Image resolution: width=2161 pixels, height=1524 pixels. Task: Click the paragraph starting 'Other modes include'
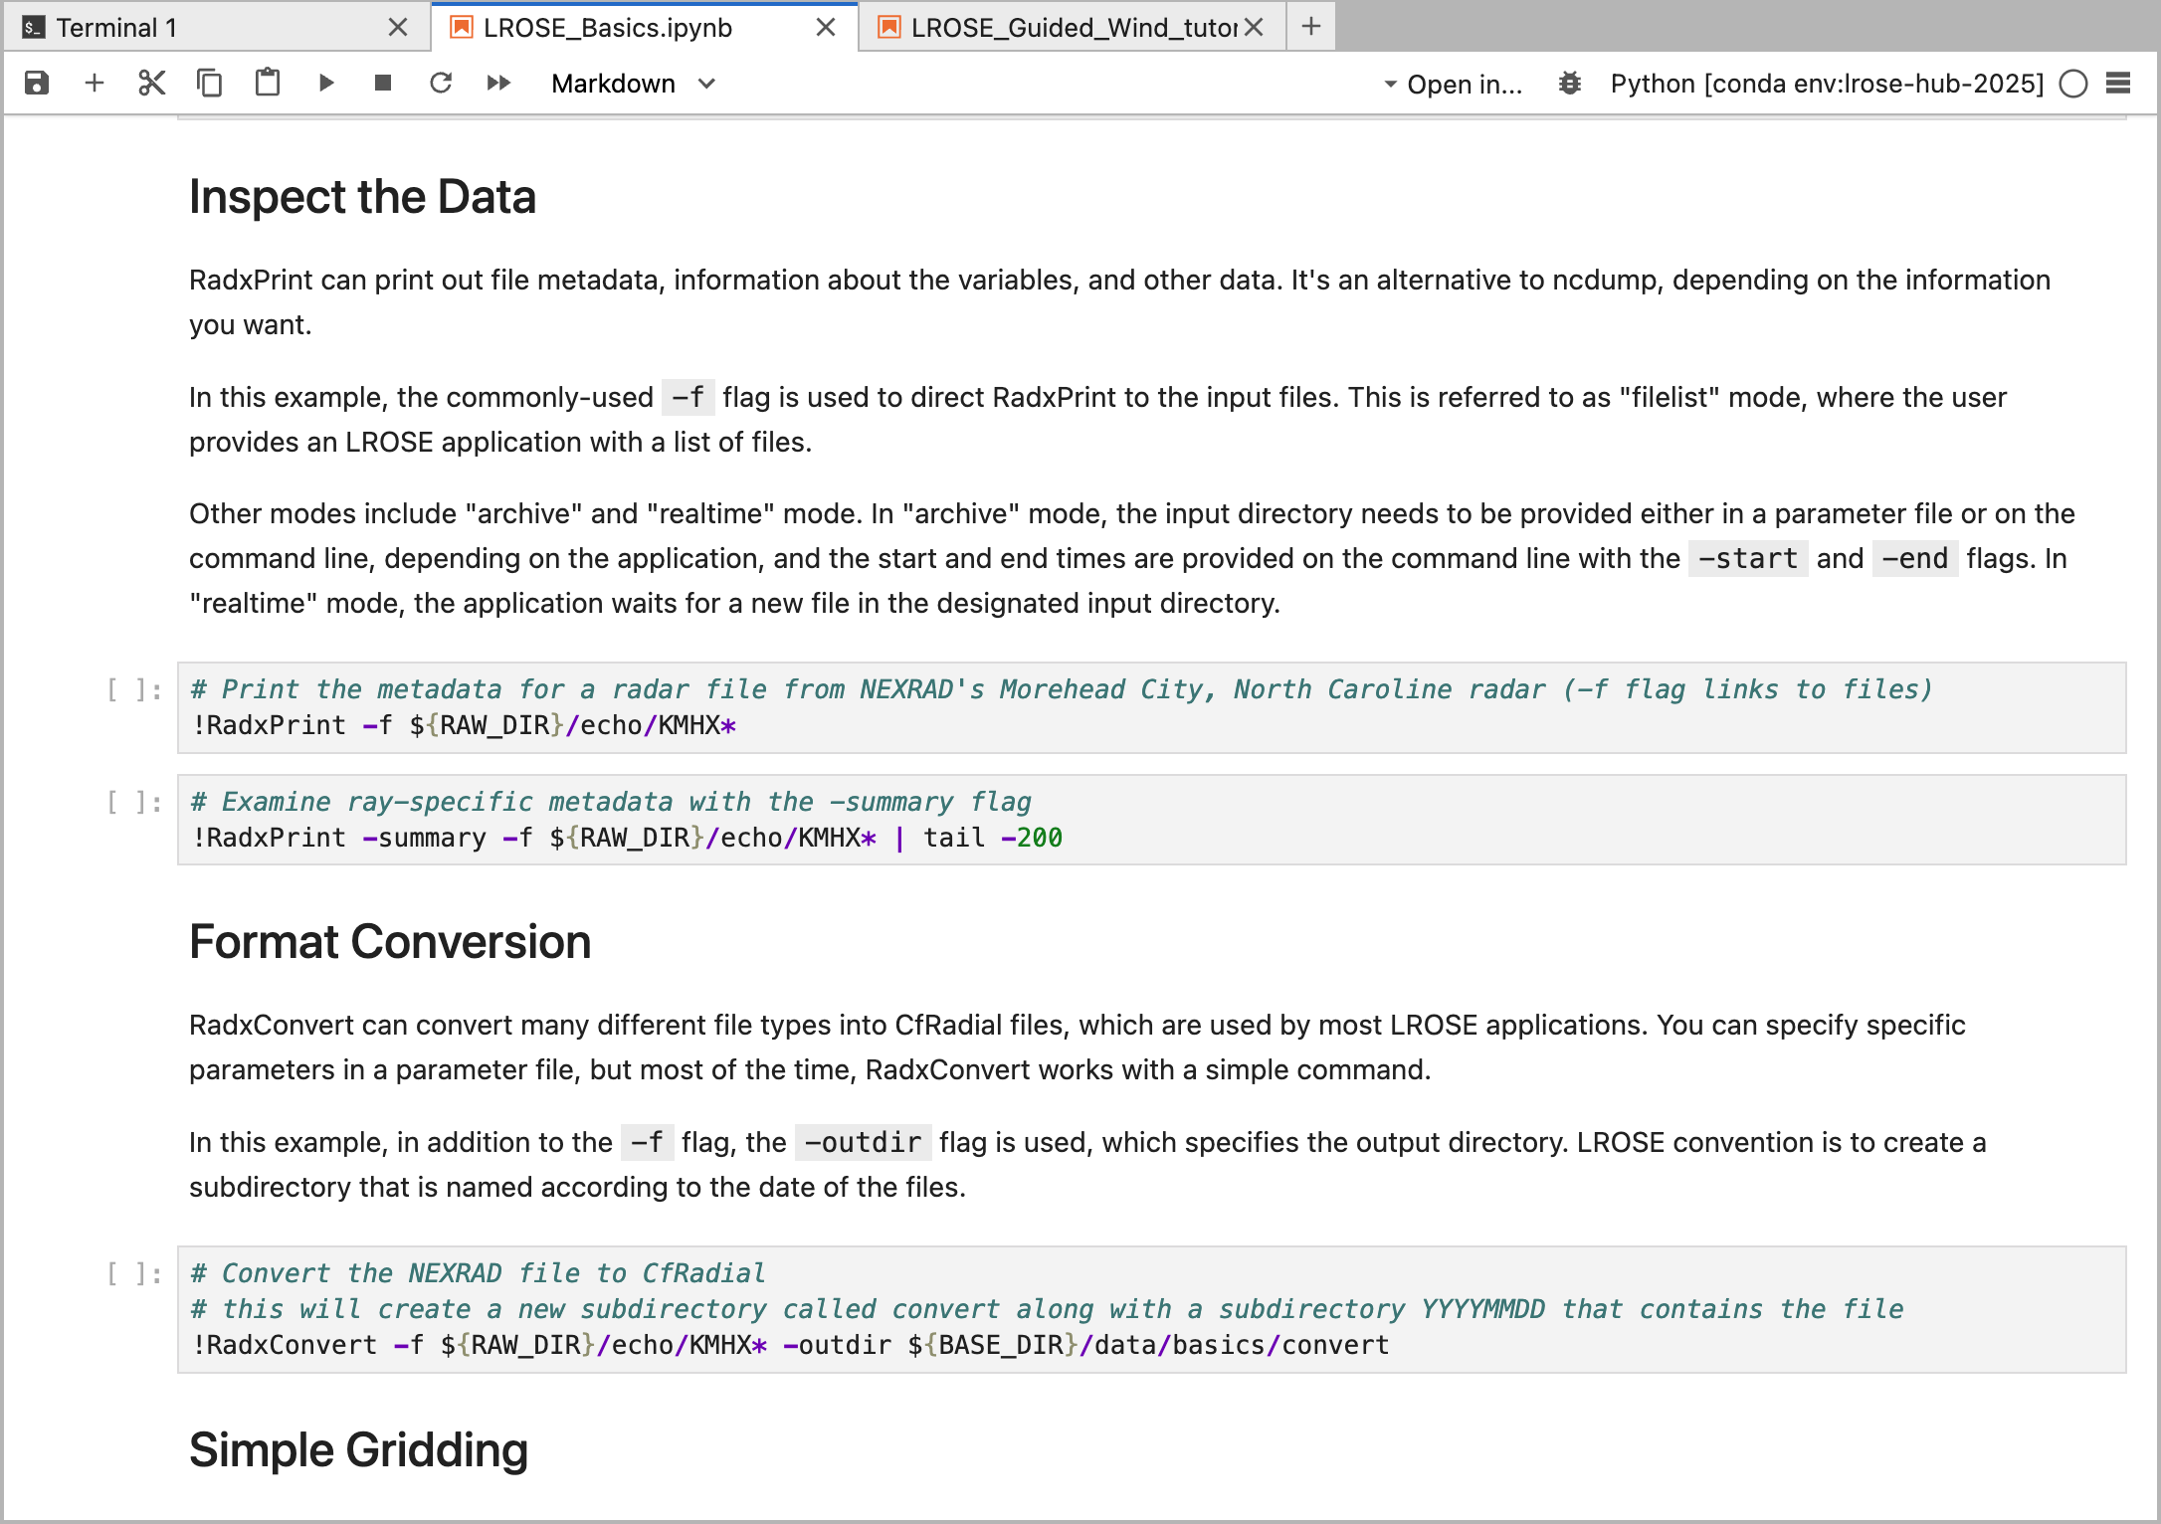1132,559
